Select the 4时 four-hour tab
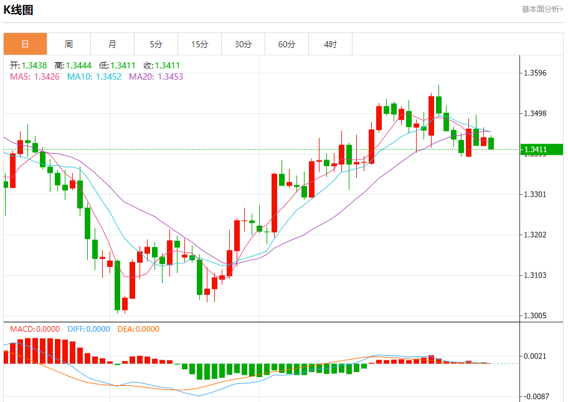The width and height of the screenshot is (568, 402). 331,44
